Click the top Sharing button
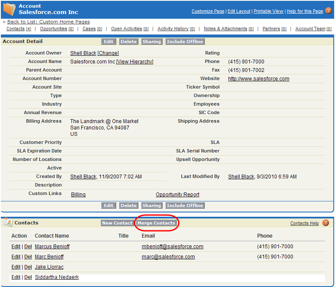Viewport: 335px width, 287px height. (152, 41)
